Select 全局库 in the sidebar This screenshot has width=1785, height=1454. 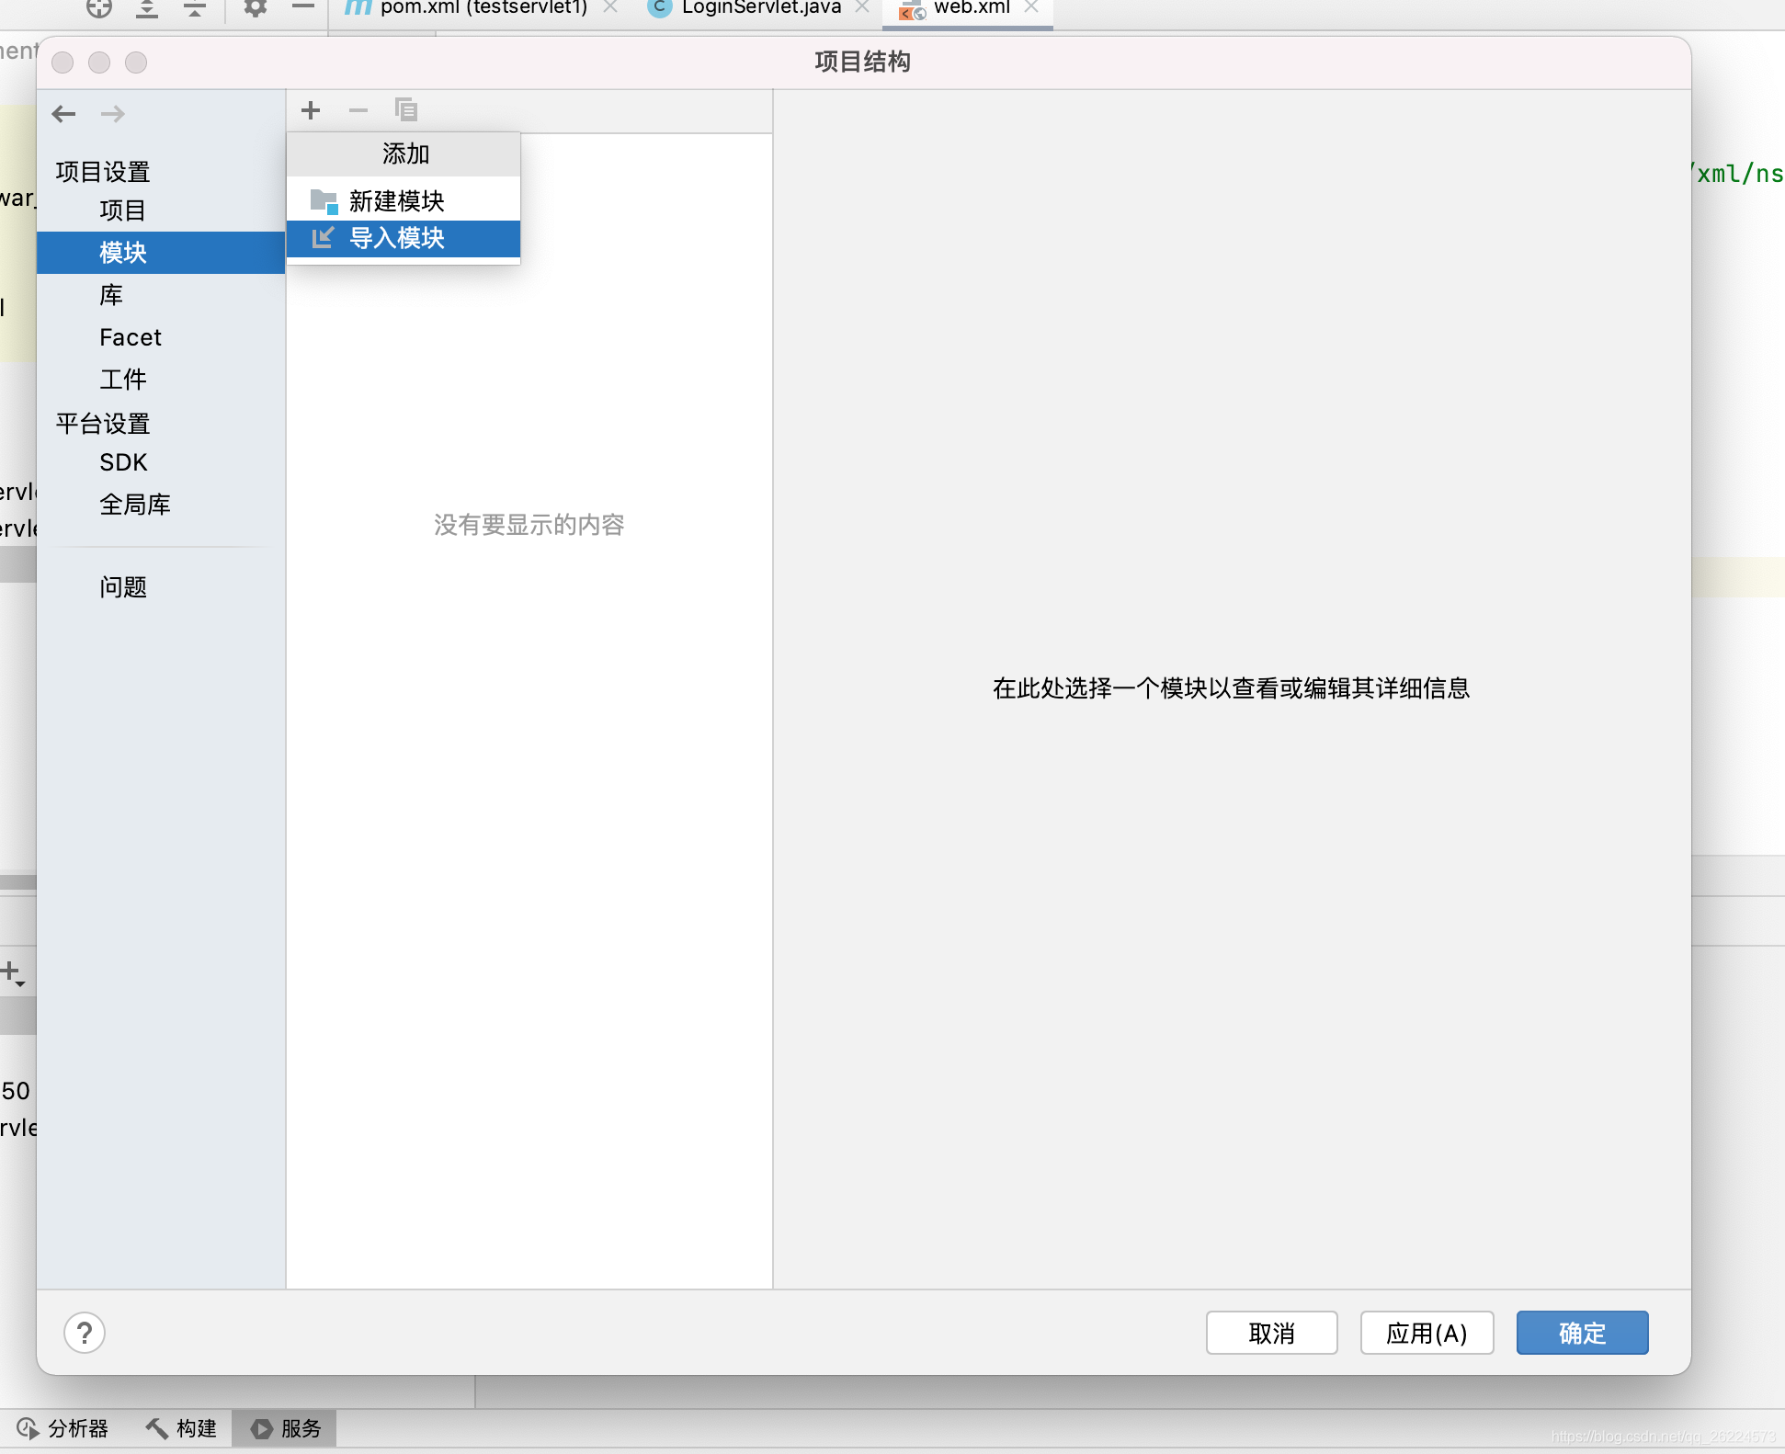161,505
